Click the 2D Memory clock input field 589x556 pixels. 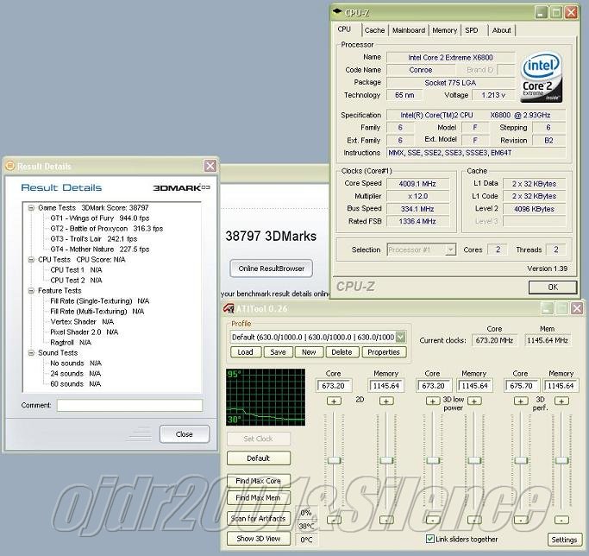pos(385,386)
